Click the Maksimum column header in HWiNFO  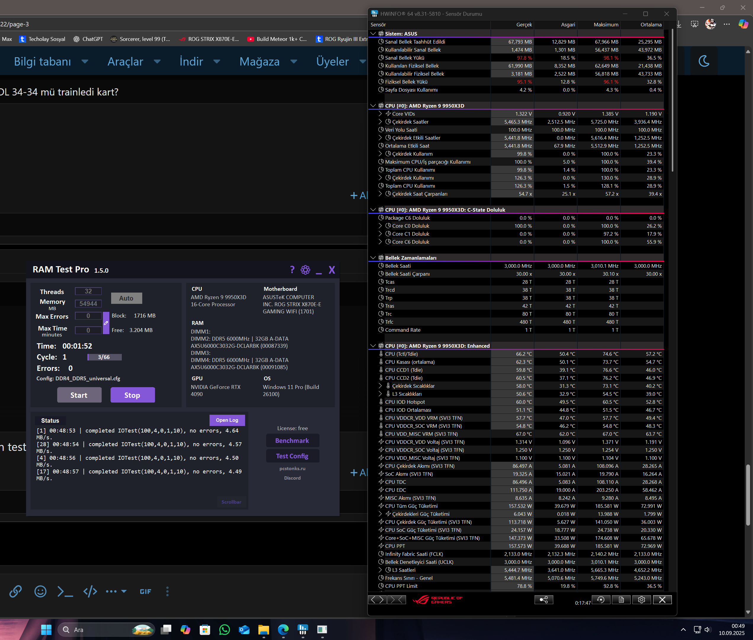click(599, 25)
